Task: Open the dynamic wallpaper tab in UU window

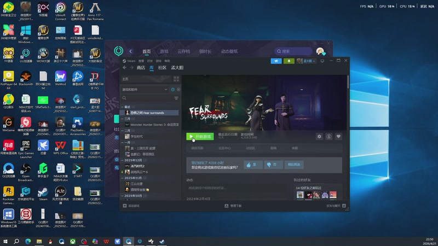Action: click(229, 51)
